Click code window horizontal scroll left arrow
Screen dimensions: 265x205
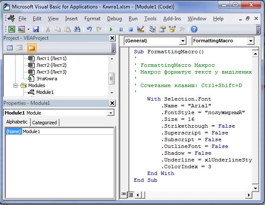point(138,195)
